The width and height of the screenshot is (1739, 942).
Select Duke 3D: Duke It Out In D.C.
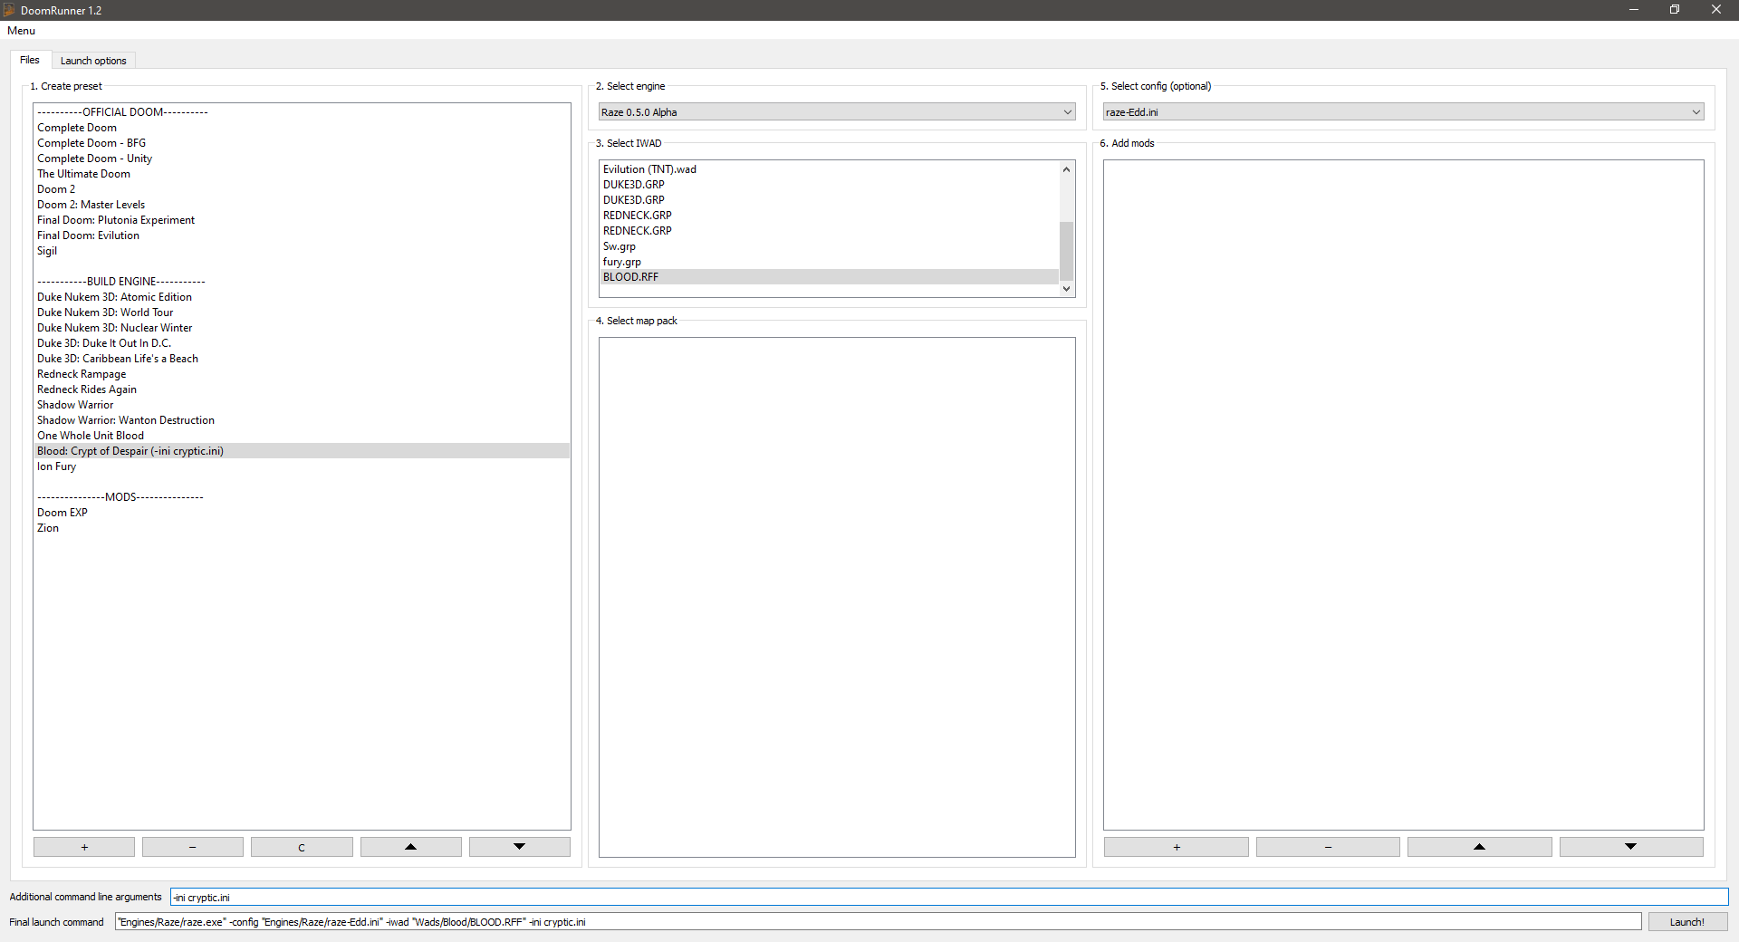point(302,343)
